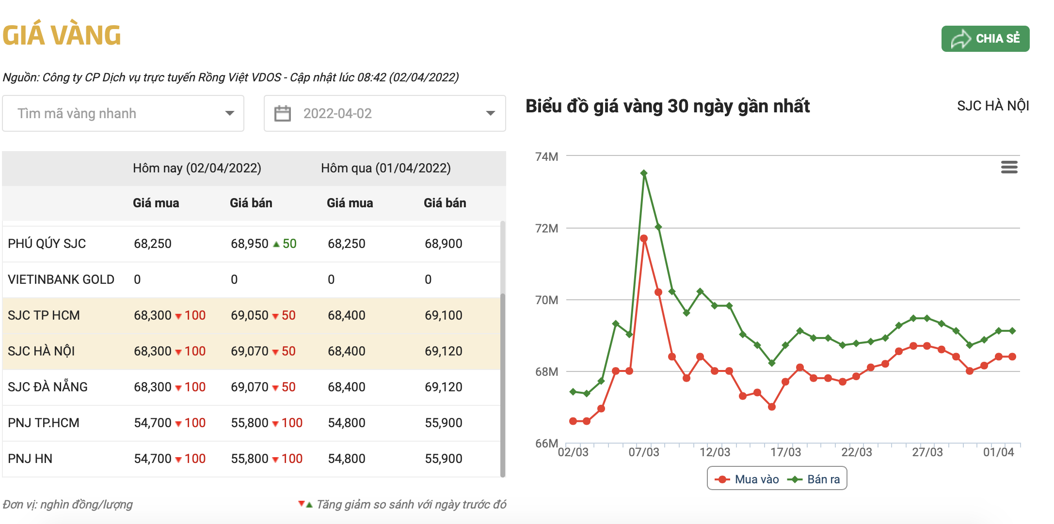Select the SJC ĐÀ NẴNG row
1054x524 pixels.
point(251,387)
